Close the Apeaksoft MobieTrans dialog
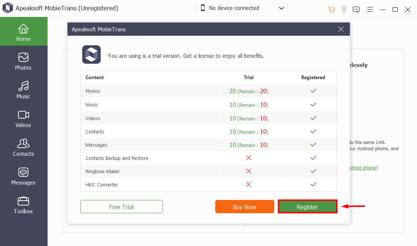Image resolution: width=417 pixels, height=246 pixels. [341, 29]
